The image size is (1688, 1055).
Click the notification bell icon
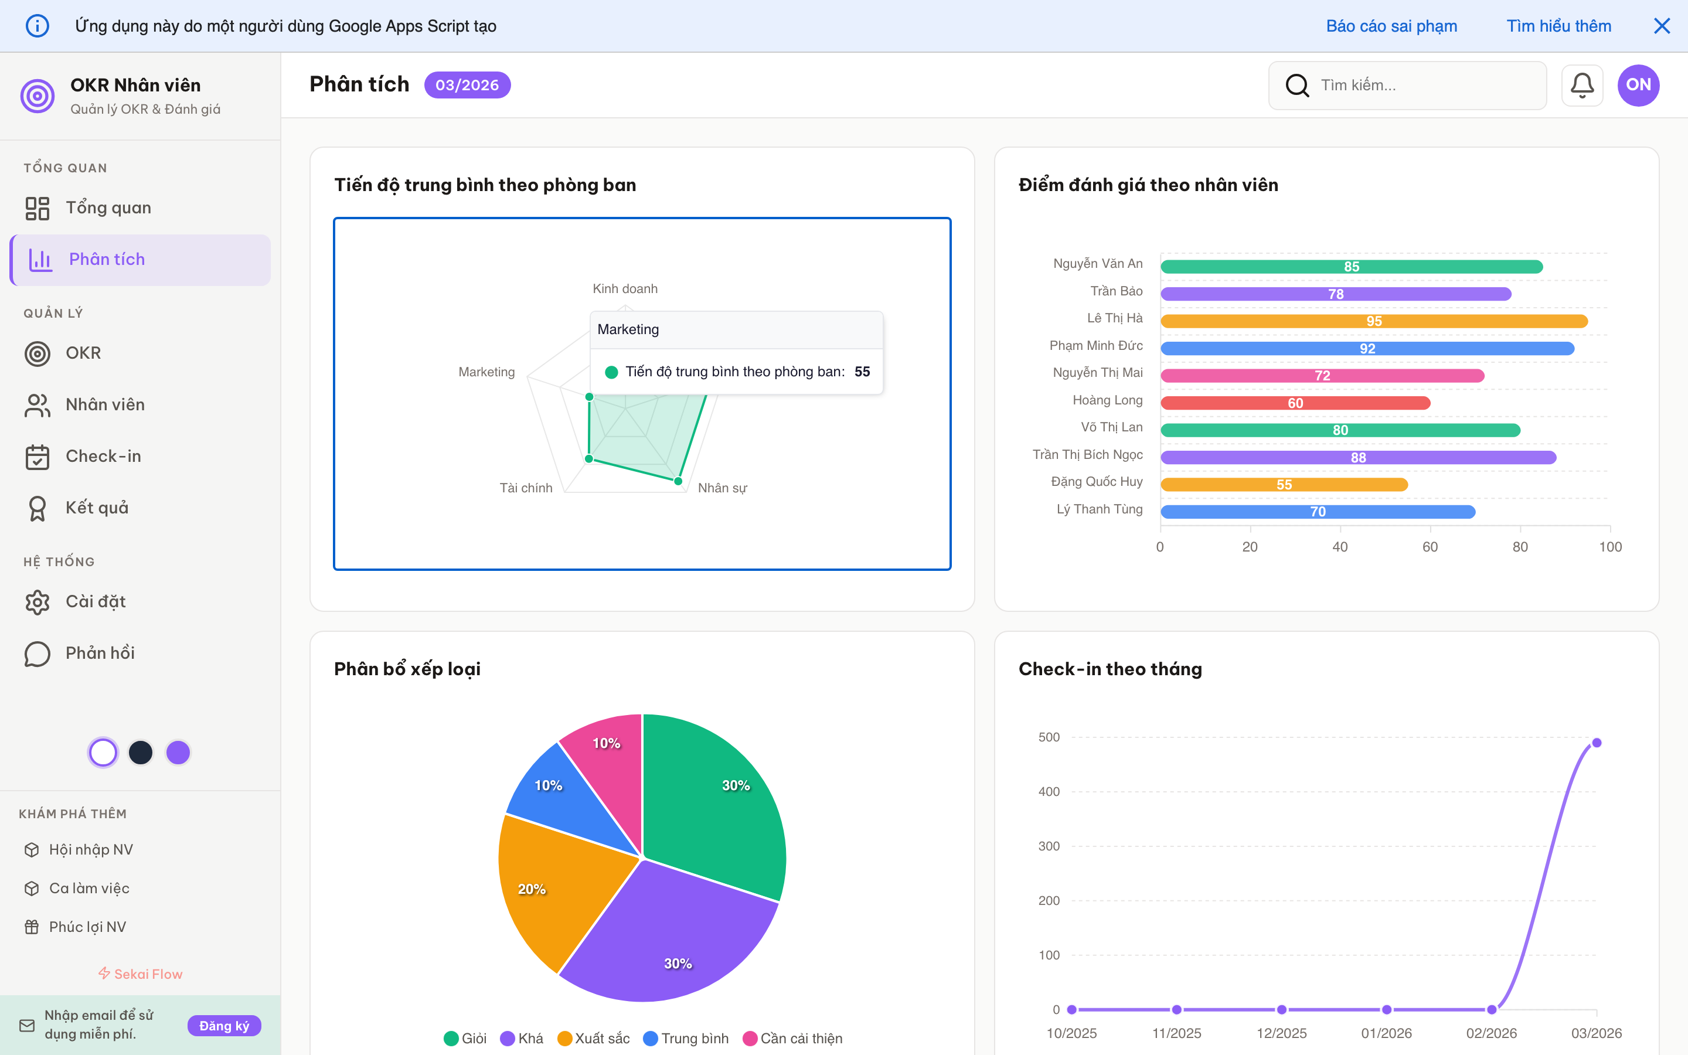(1582, 84)
